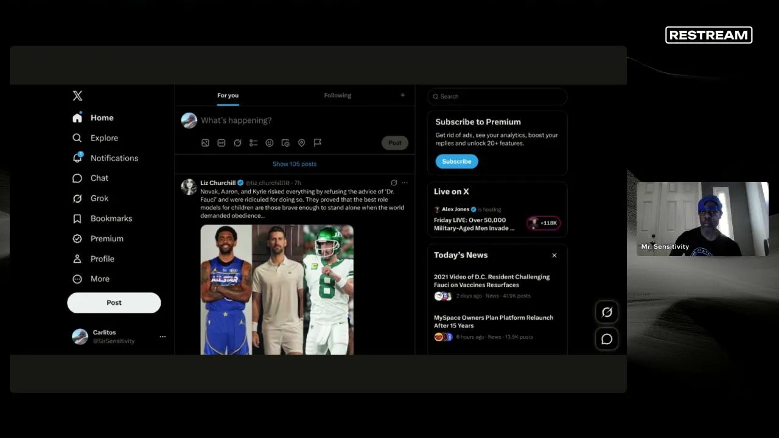Show 105 new posts

pos(295,164)
